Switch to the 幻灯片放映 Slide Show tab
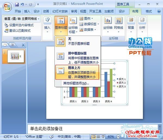 point(60,11)
